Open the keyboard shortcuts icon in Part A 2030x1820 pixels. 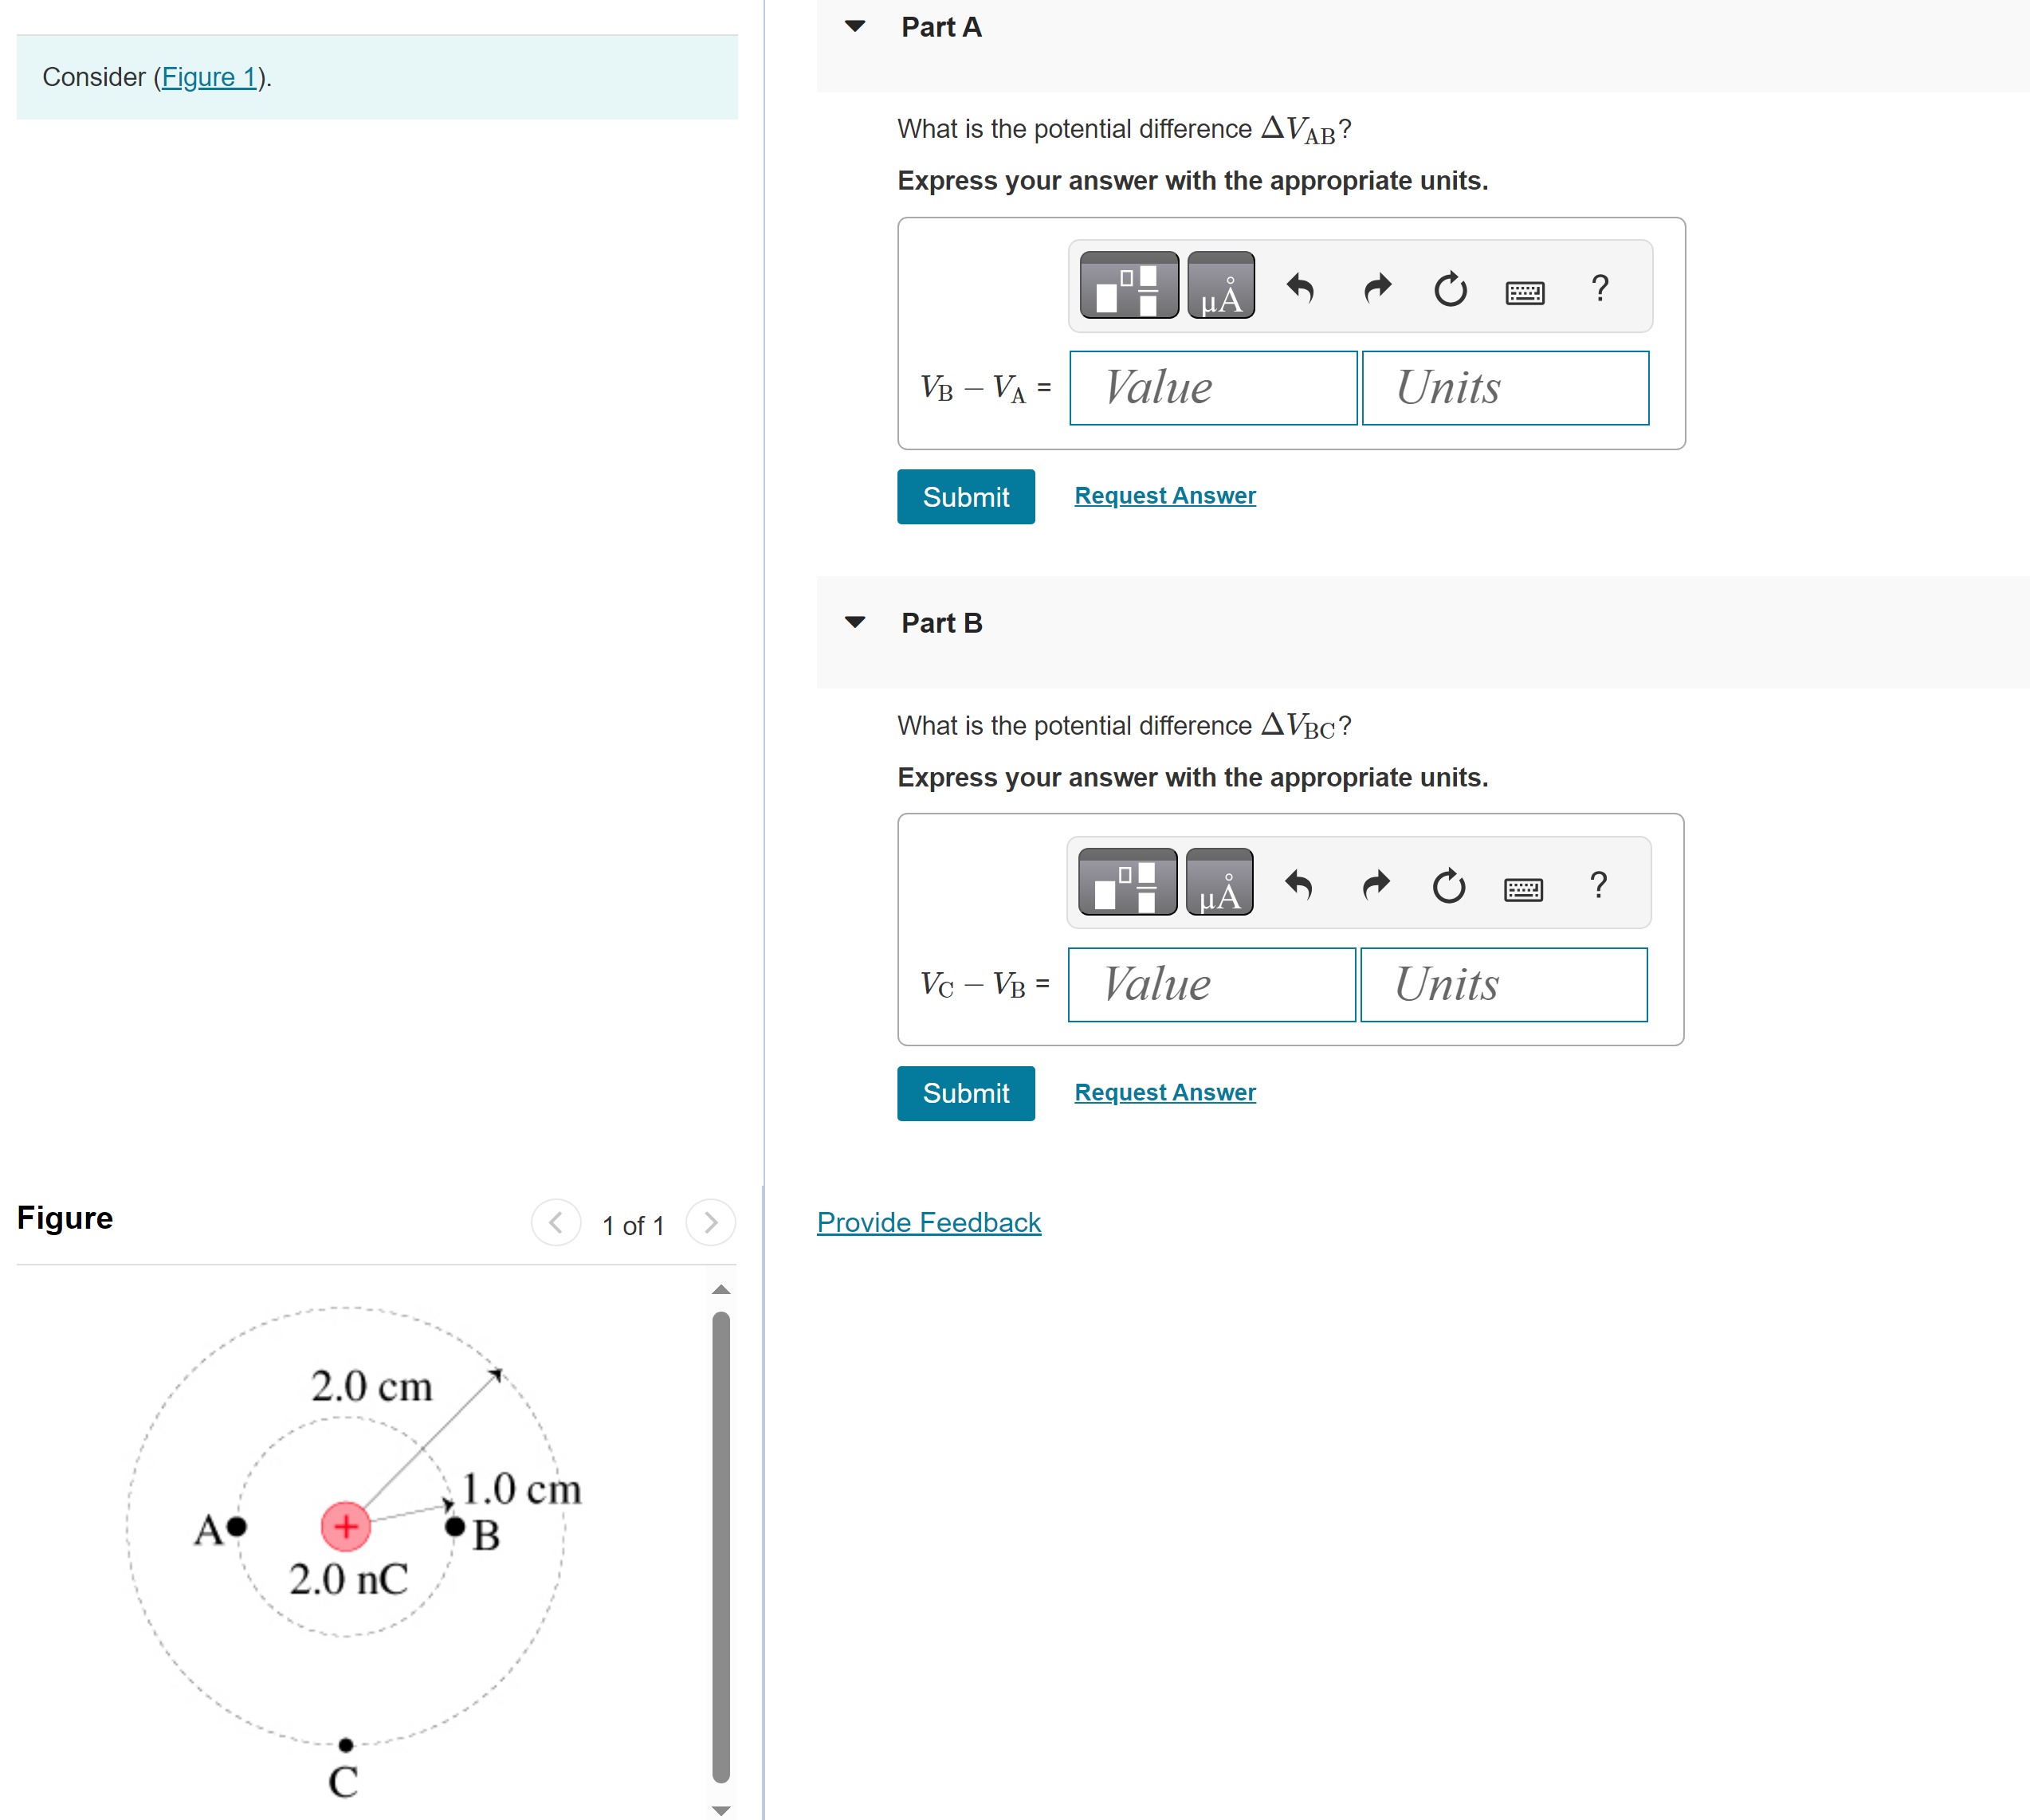pos(1524,292)
